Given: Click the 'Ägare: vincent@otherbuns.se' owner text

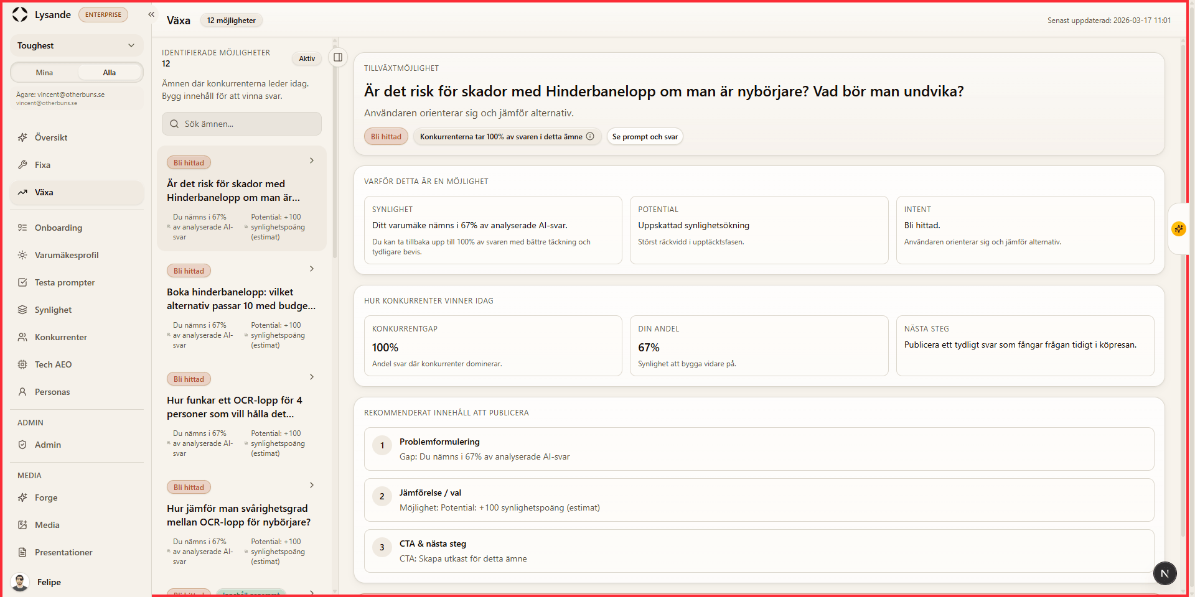Looking at the screenshot, I should 60,95.
